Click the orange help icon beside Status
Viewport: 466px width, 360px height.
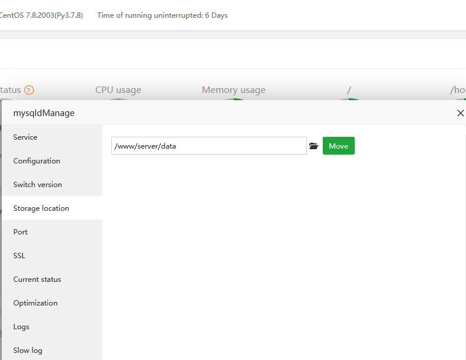[29, 90]
